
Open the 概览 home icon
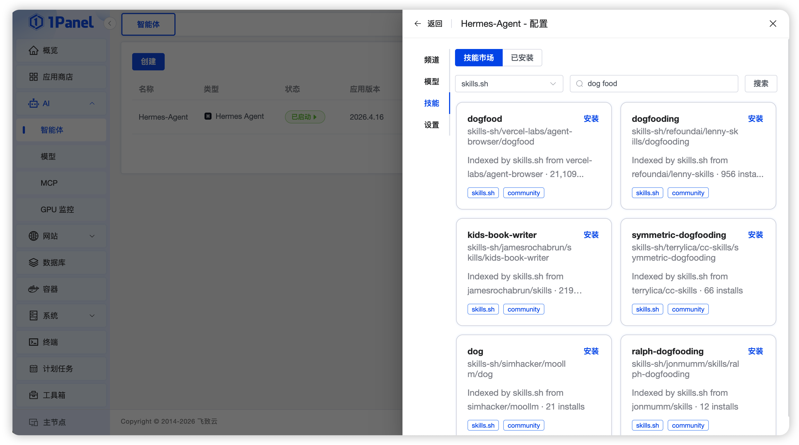[34, 50]
